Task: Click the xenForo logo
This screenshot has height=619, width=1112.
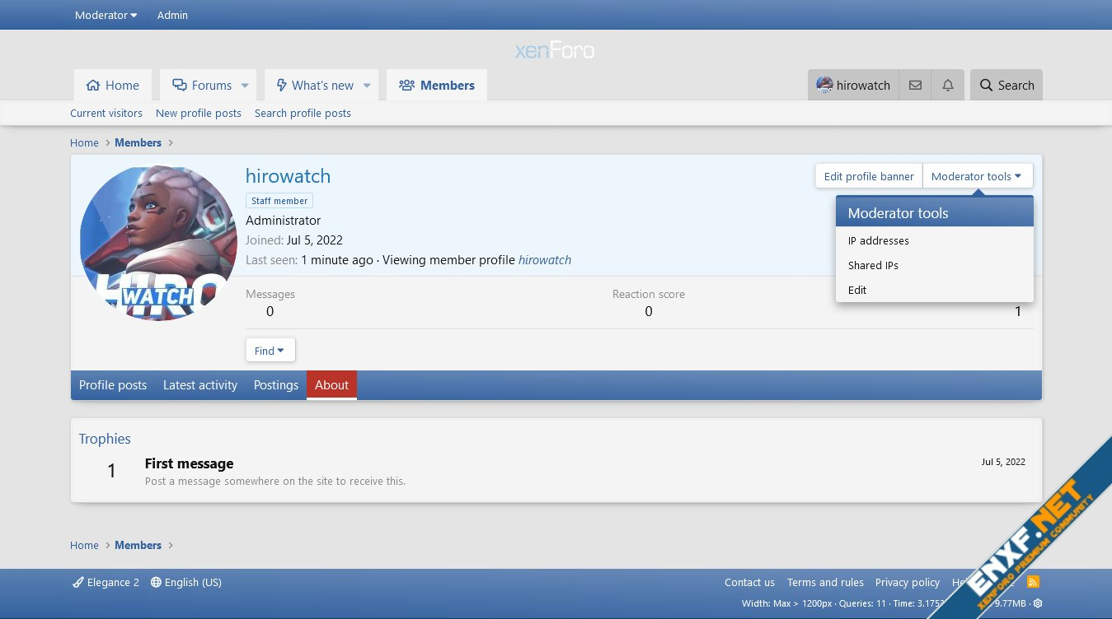Action: pyautogui.click(x=555, y=51)
